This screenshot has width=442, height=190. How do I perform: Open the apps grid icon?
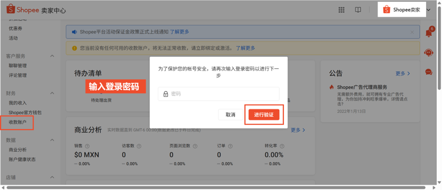coord(341,10)
